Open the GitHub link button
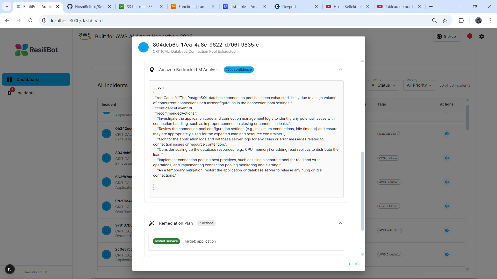497x279 pixels. coord(446,36)
